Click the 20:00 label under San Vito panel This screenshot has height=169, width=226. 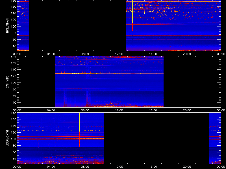(187, 110)
